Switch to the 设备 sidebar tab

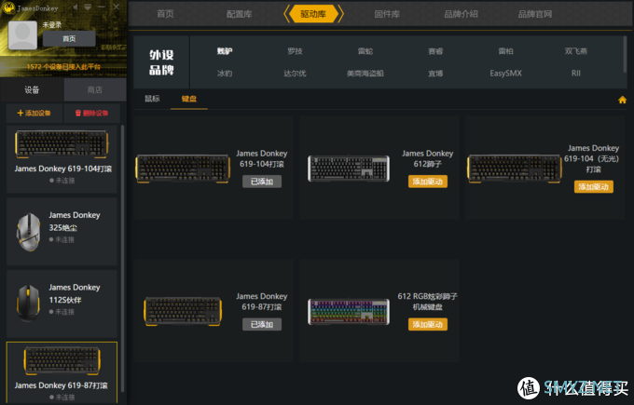[32, 89]
